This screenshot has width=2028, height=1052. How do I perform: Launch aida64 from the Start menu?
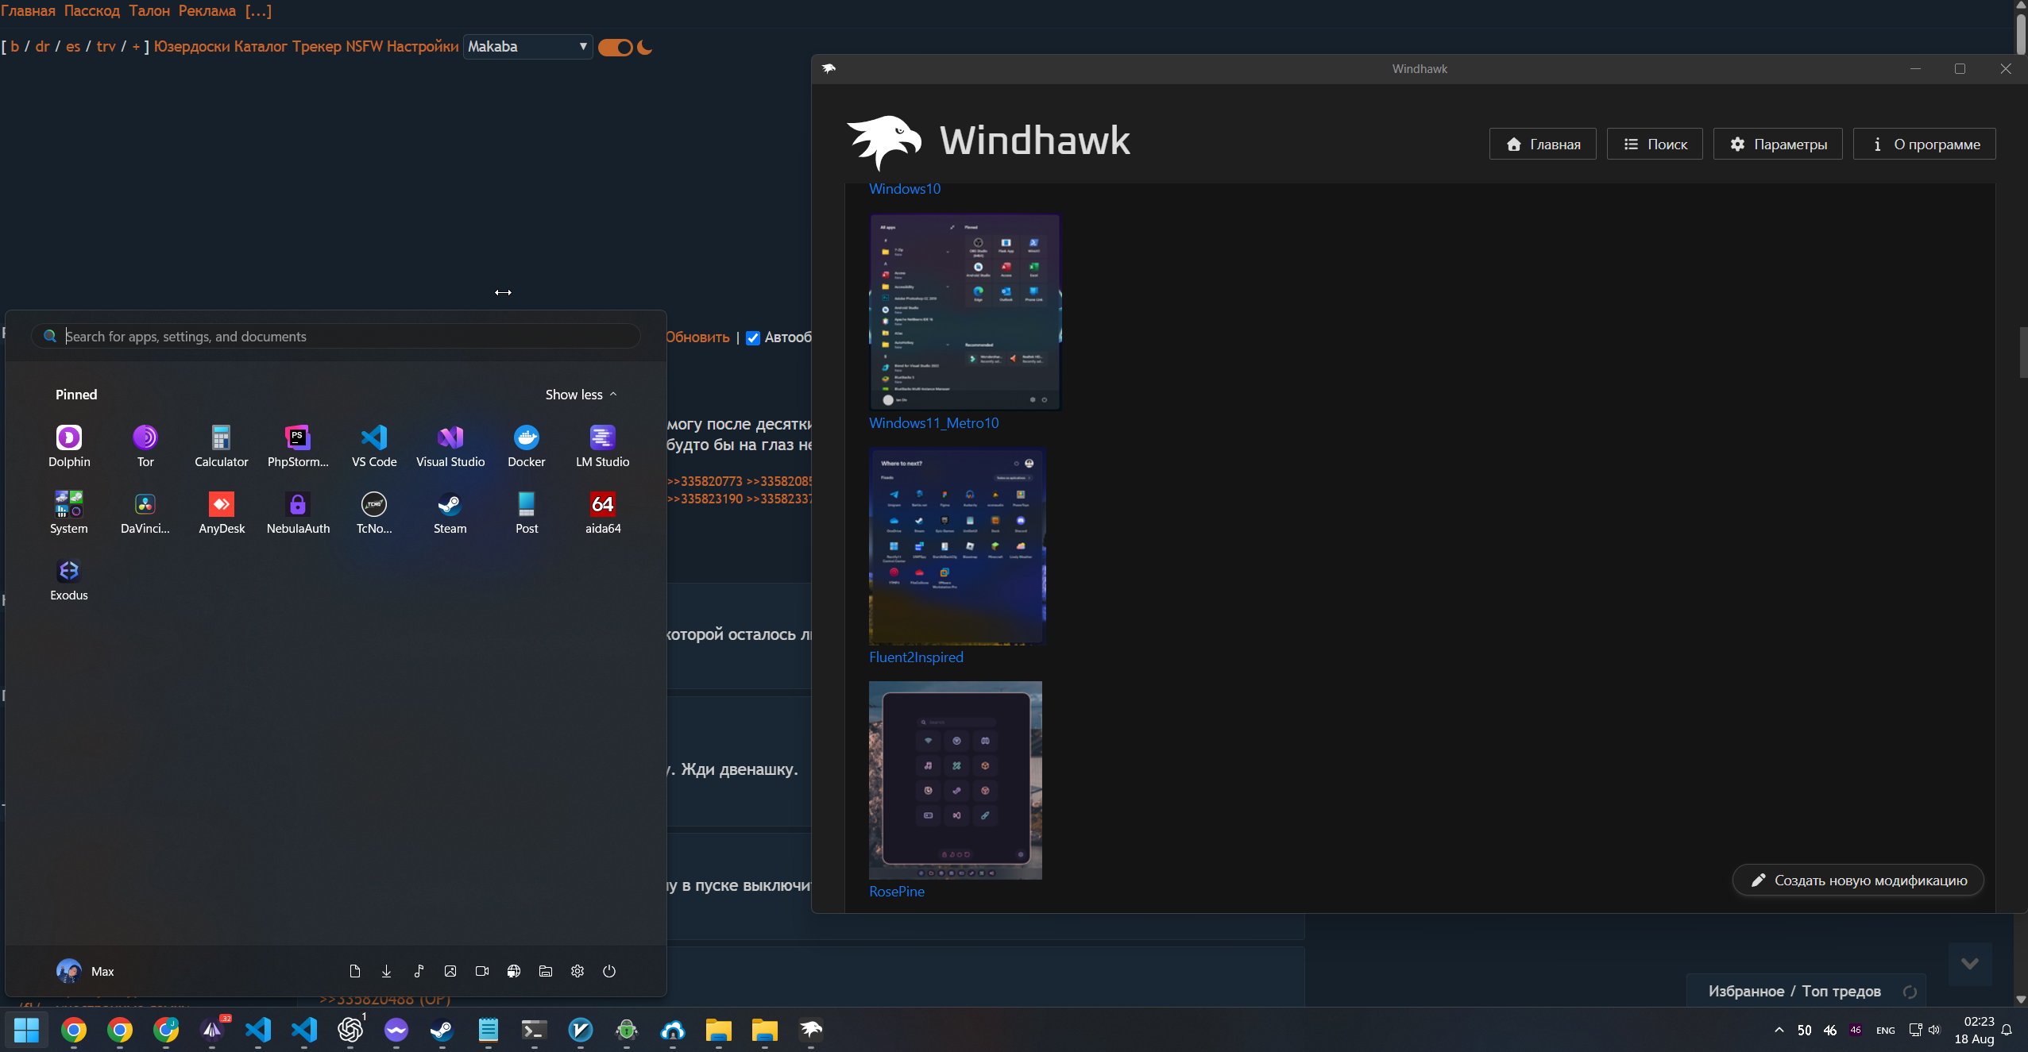coord(603,513)
